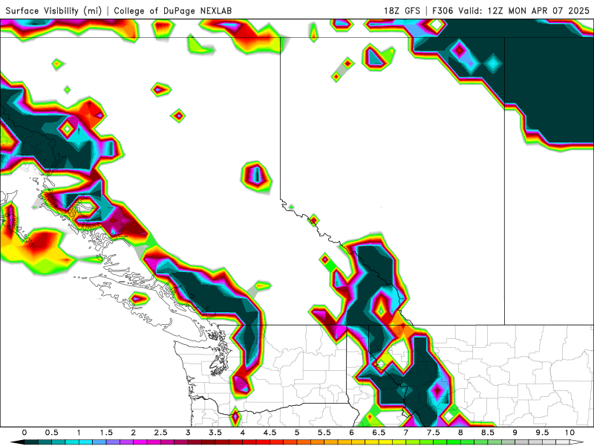594x446 pixels.
Task: Click the 'College of DuPage NEXLAB' label
Action: pos(173,10)
